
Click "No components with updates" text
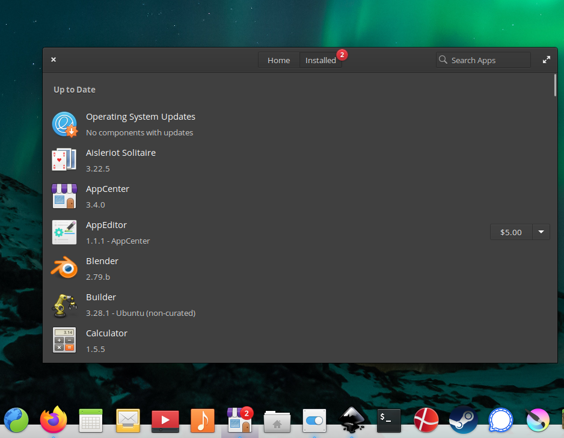(x=139, y=133)
